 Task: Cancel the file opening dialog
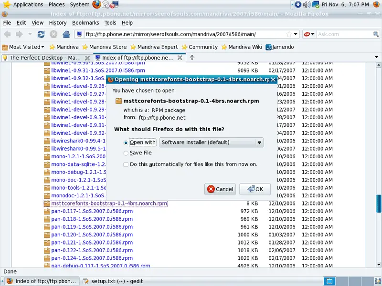coord(220,189)
